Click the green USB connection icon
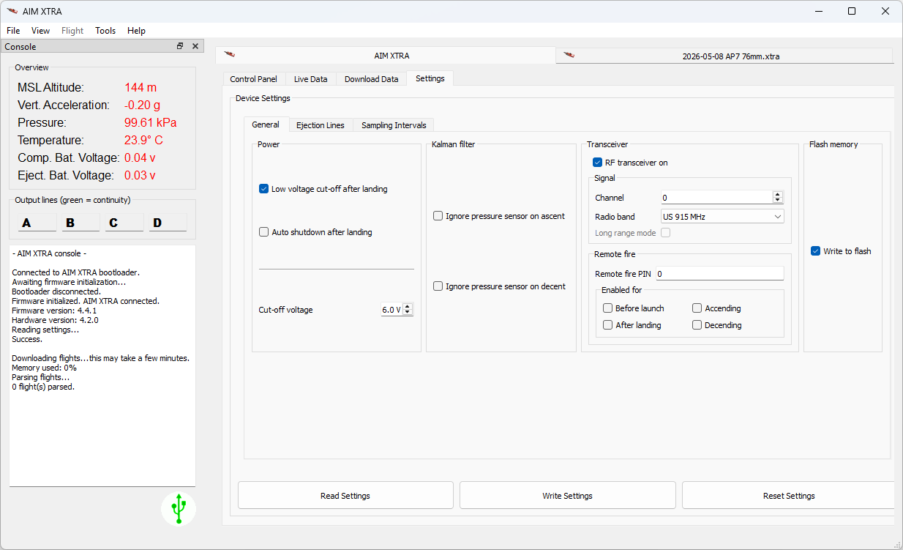 [179, 508]
